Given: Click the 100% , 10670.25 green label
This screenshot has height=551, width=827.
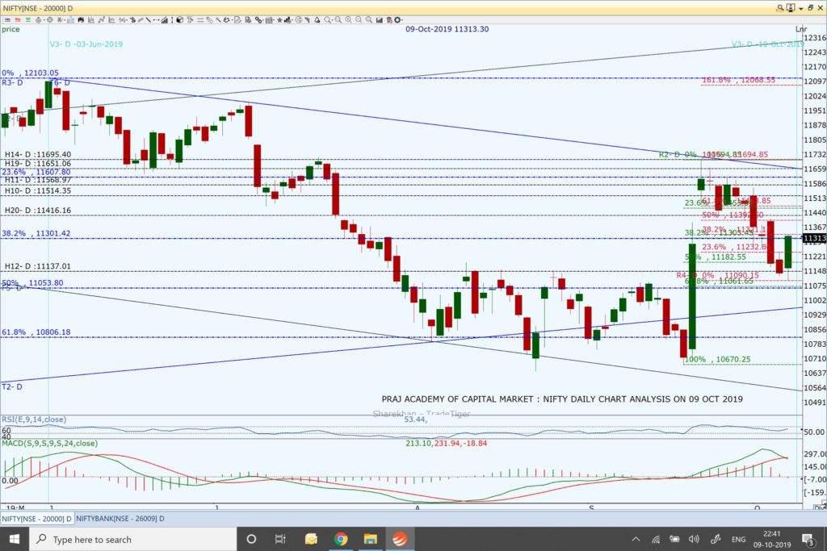Looking at the screenshot, I should (717, 359).
